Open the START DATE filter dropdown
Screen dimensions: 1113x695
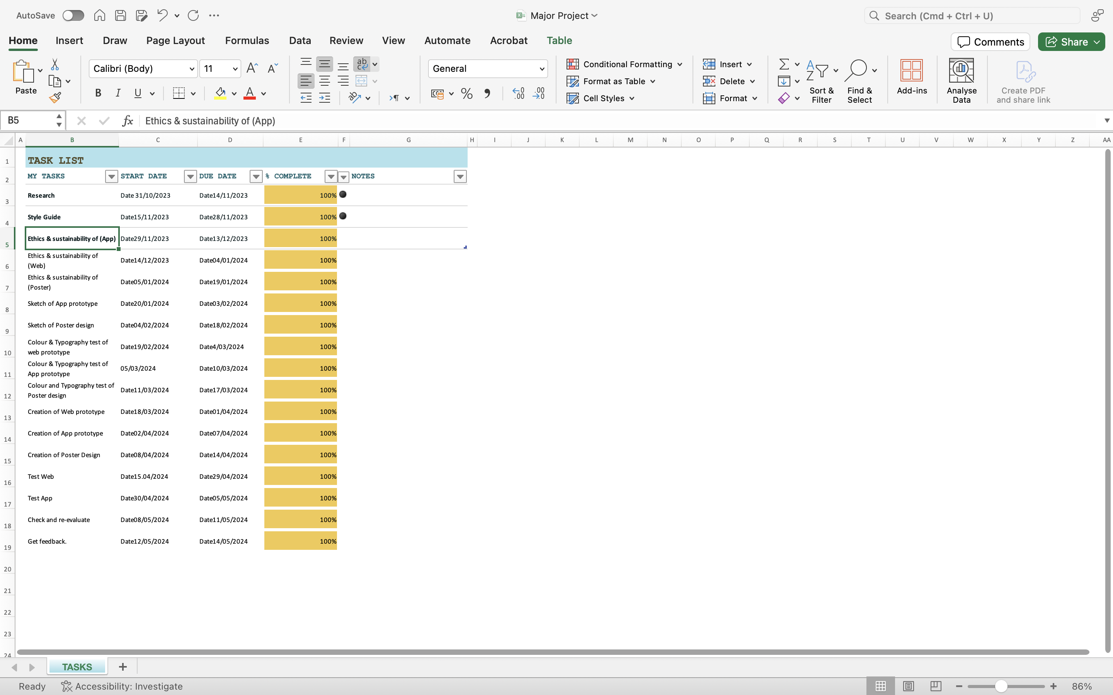click(190, 176)
